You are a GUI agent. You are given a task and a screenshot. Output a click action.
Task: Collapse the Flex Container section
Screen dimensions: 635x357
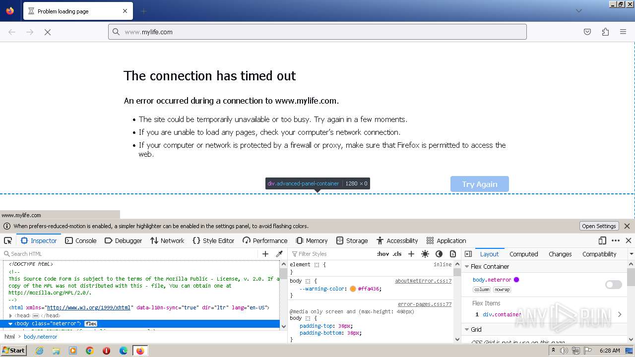click(467, 267)
